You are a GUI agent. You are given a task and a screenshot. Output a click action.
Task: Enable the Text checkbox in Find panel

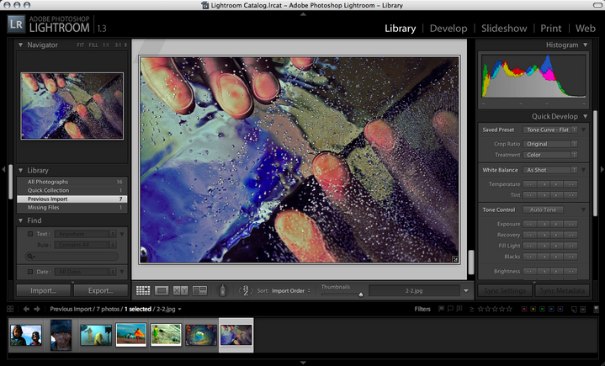[31, 234]
